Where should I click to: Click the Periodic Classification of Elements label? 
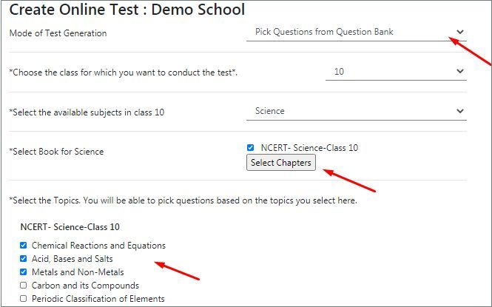coord(98,299)
